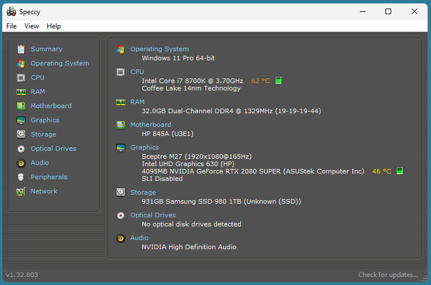Select Peripherals in the sidebar list
431x285 pixels.
[x=49, y=177]
